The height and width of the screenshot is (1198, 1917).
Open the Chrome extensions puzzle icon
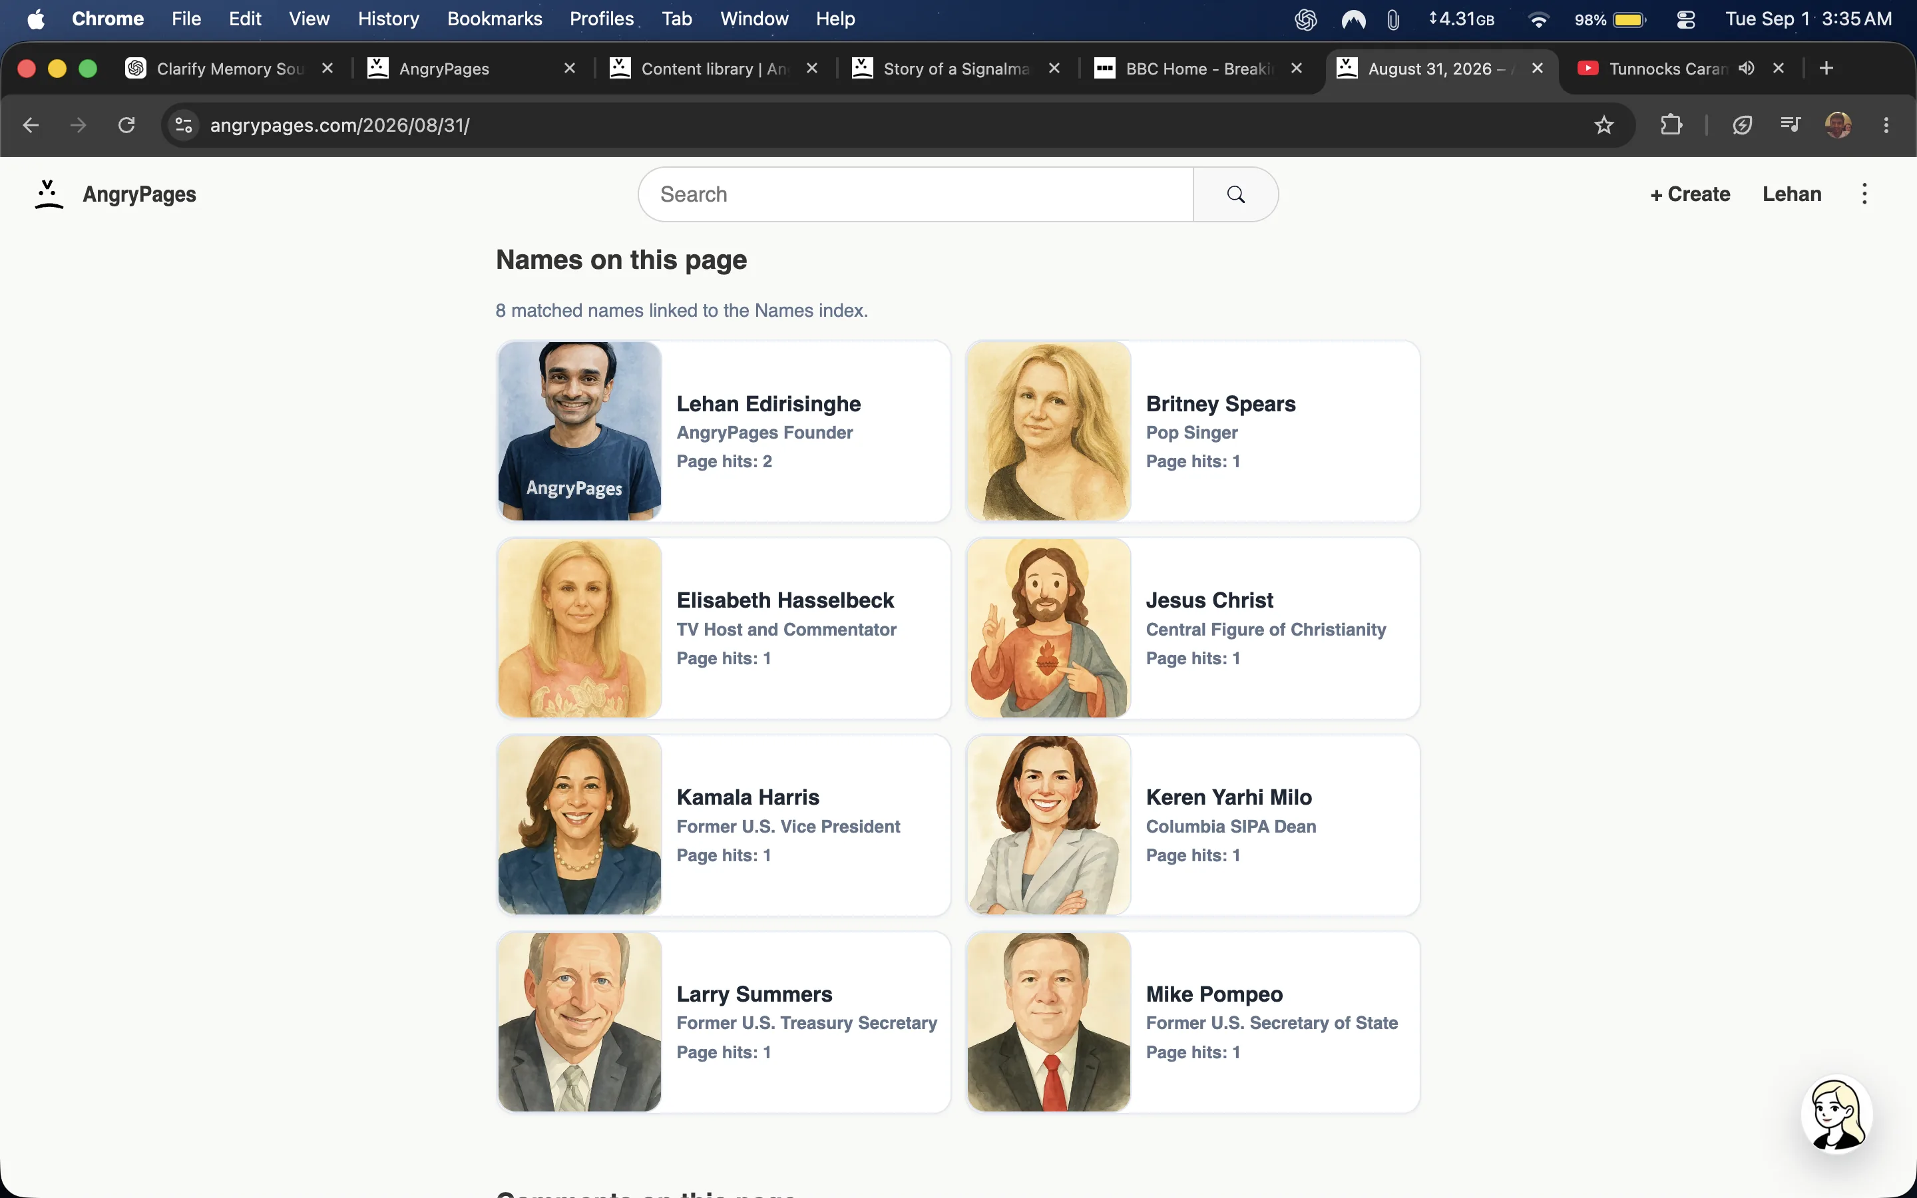click(1671, 125)
